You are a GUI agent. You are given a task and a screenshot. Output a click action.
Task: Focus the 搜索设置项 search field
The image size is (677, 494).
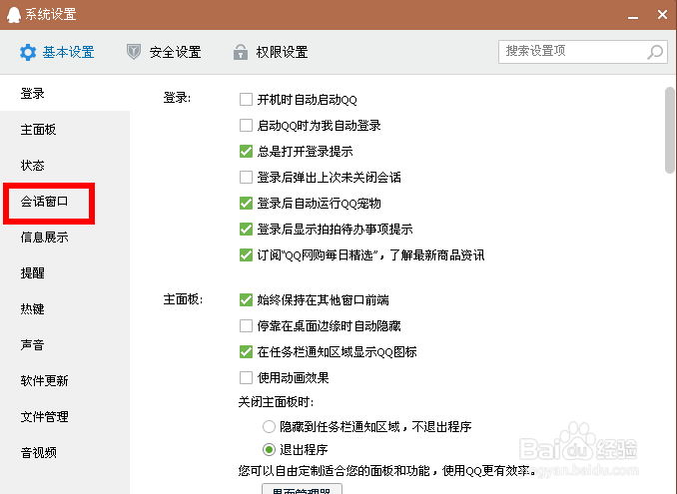pyautogui.click(x=583, y=52)
